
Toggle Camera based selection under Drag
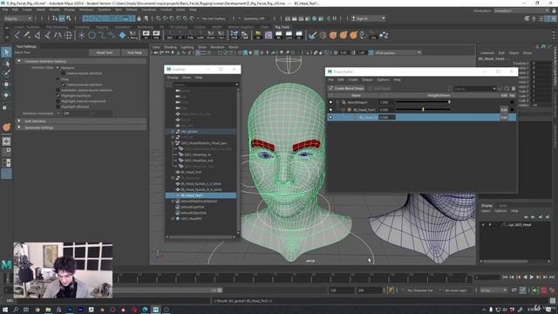(x=64, y=85)
